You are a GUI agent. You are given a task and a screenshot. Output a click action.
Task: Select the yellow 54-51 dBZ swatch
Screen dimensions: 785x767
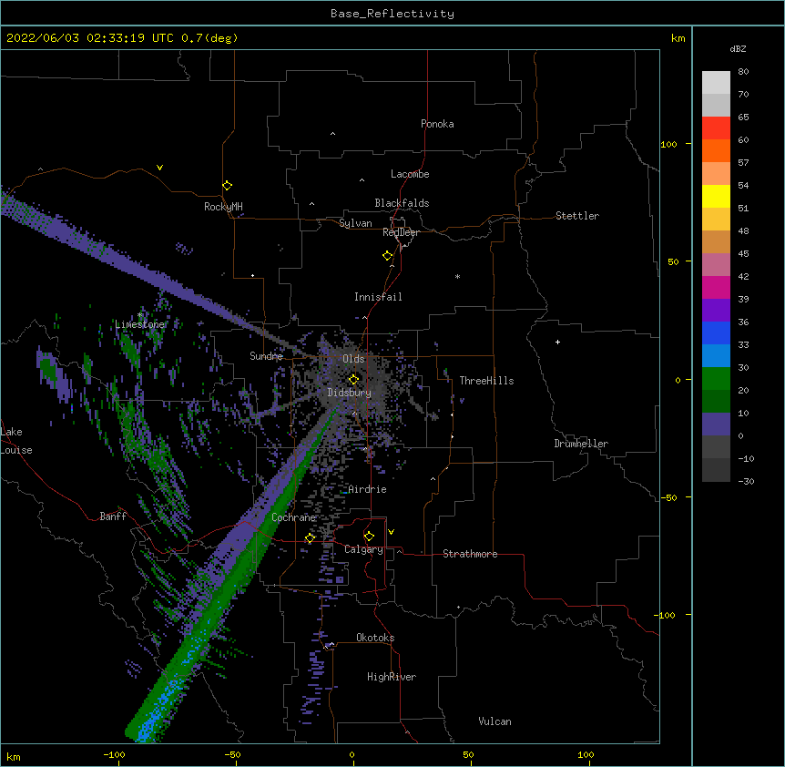716,196
